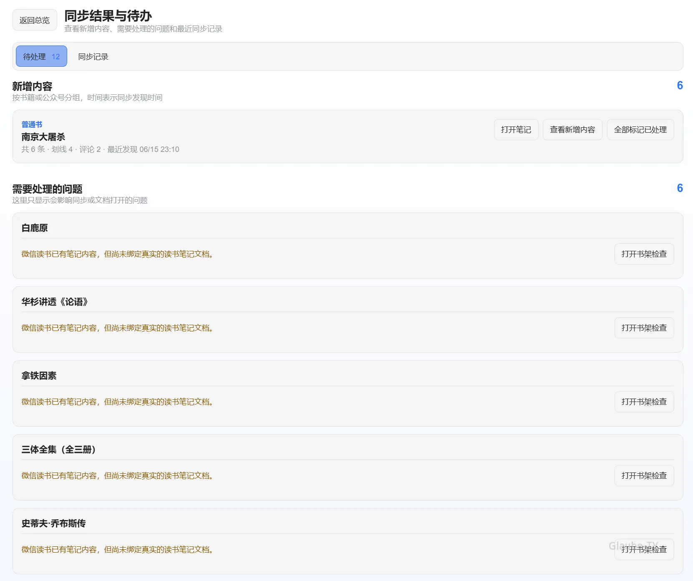Click the warning text under 华杉讲透《论语》
Image resolution: width=693 pixels, height=581 pixels.
118,328
